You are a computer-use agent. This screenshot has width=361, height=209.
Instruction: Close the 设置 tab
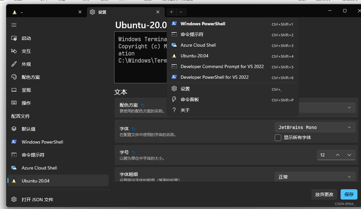[158, 12]
